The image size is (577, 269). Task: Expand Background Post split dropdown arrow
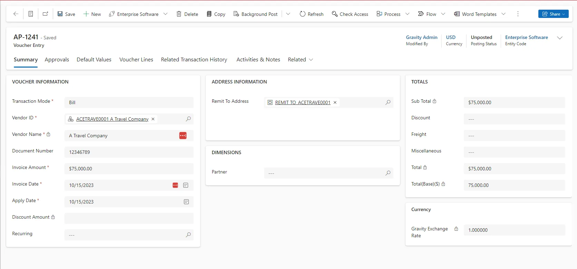tap(288, 14)
